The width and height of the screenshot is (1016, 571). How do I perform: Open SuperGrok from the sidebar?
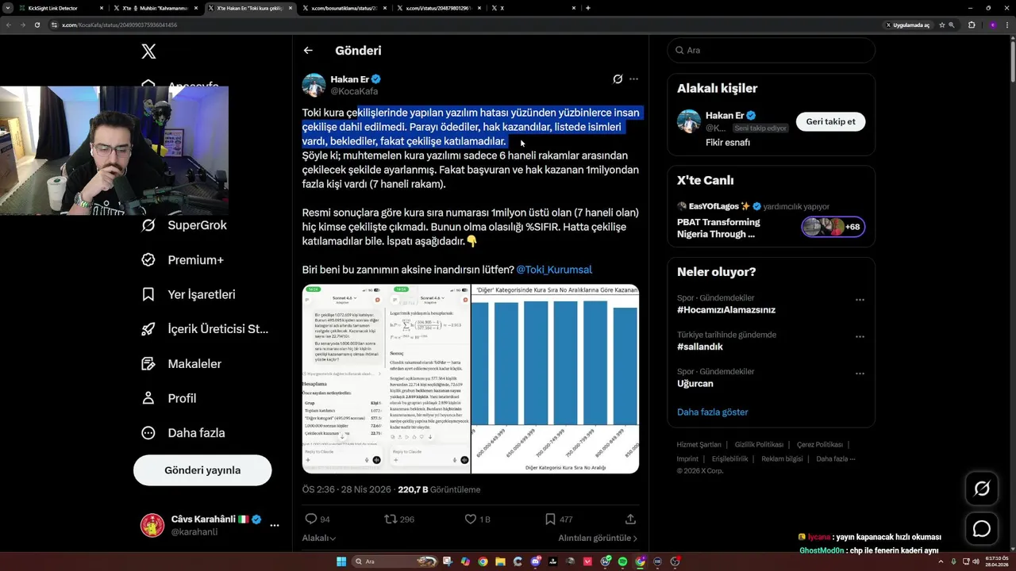184,225
